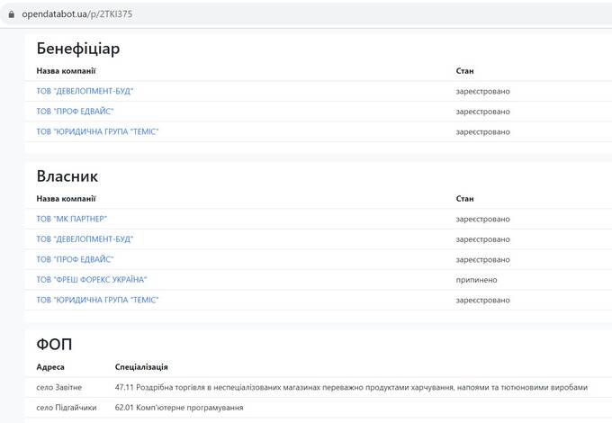Click the opendatabot.ua address bar URL
The image size is (612, 423).
point(76,14)
